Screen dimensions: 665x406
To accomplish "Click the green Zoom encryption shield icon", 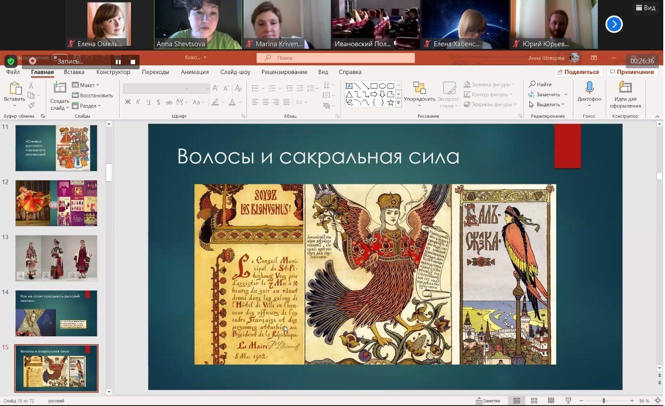I will point(11,61).
